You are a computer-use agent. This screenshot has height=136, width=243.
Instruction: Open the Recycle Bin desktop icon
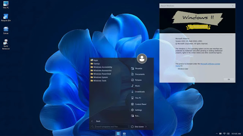6,17
